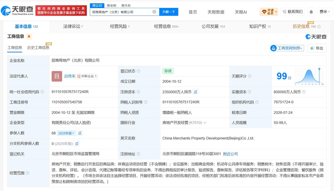Click the 99分 TianYan score

click(284, 76)
